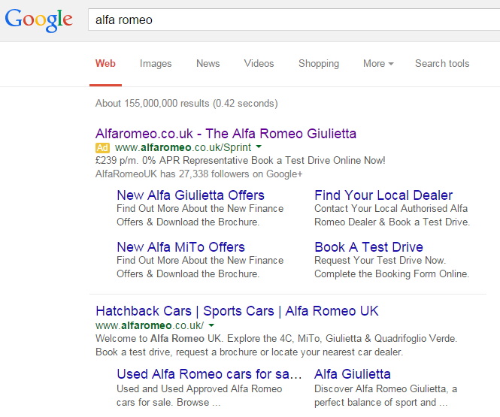Viewport: 500px width, 417px height.
Task: Click the Google logo
Action: (38, 20)
